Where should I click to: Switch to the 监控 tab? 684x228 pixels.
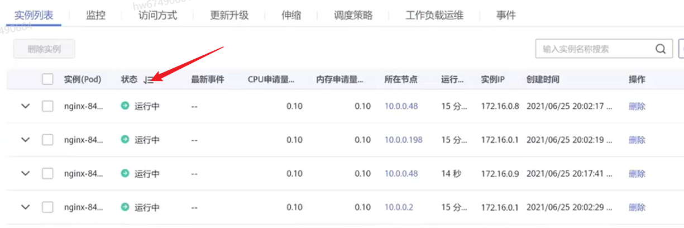click(96, 15)
